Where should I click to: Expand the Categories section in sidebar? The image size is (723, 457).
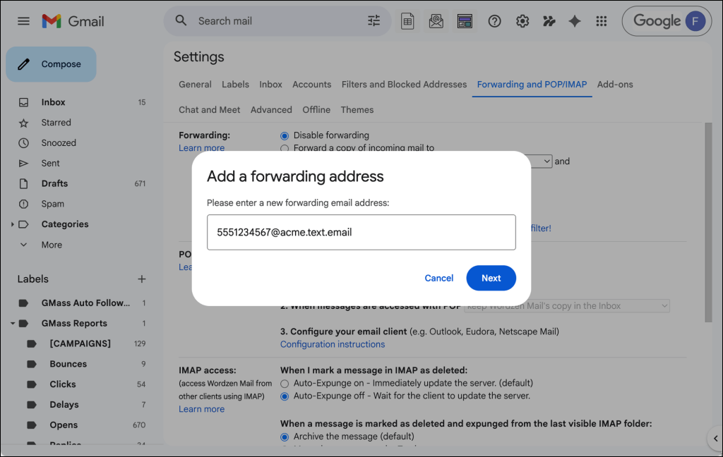pyautogui.click(x=13, y=224)
